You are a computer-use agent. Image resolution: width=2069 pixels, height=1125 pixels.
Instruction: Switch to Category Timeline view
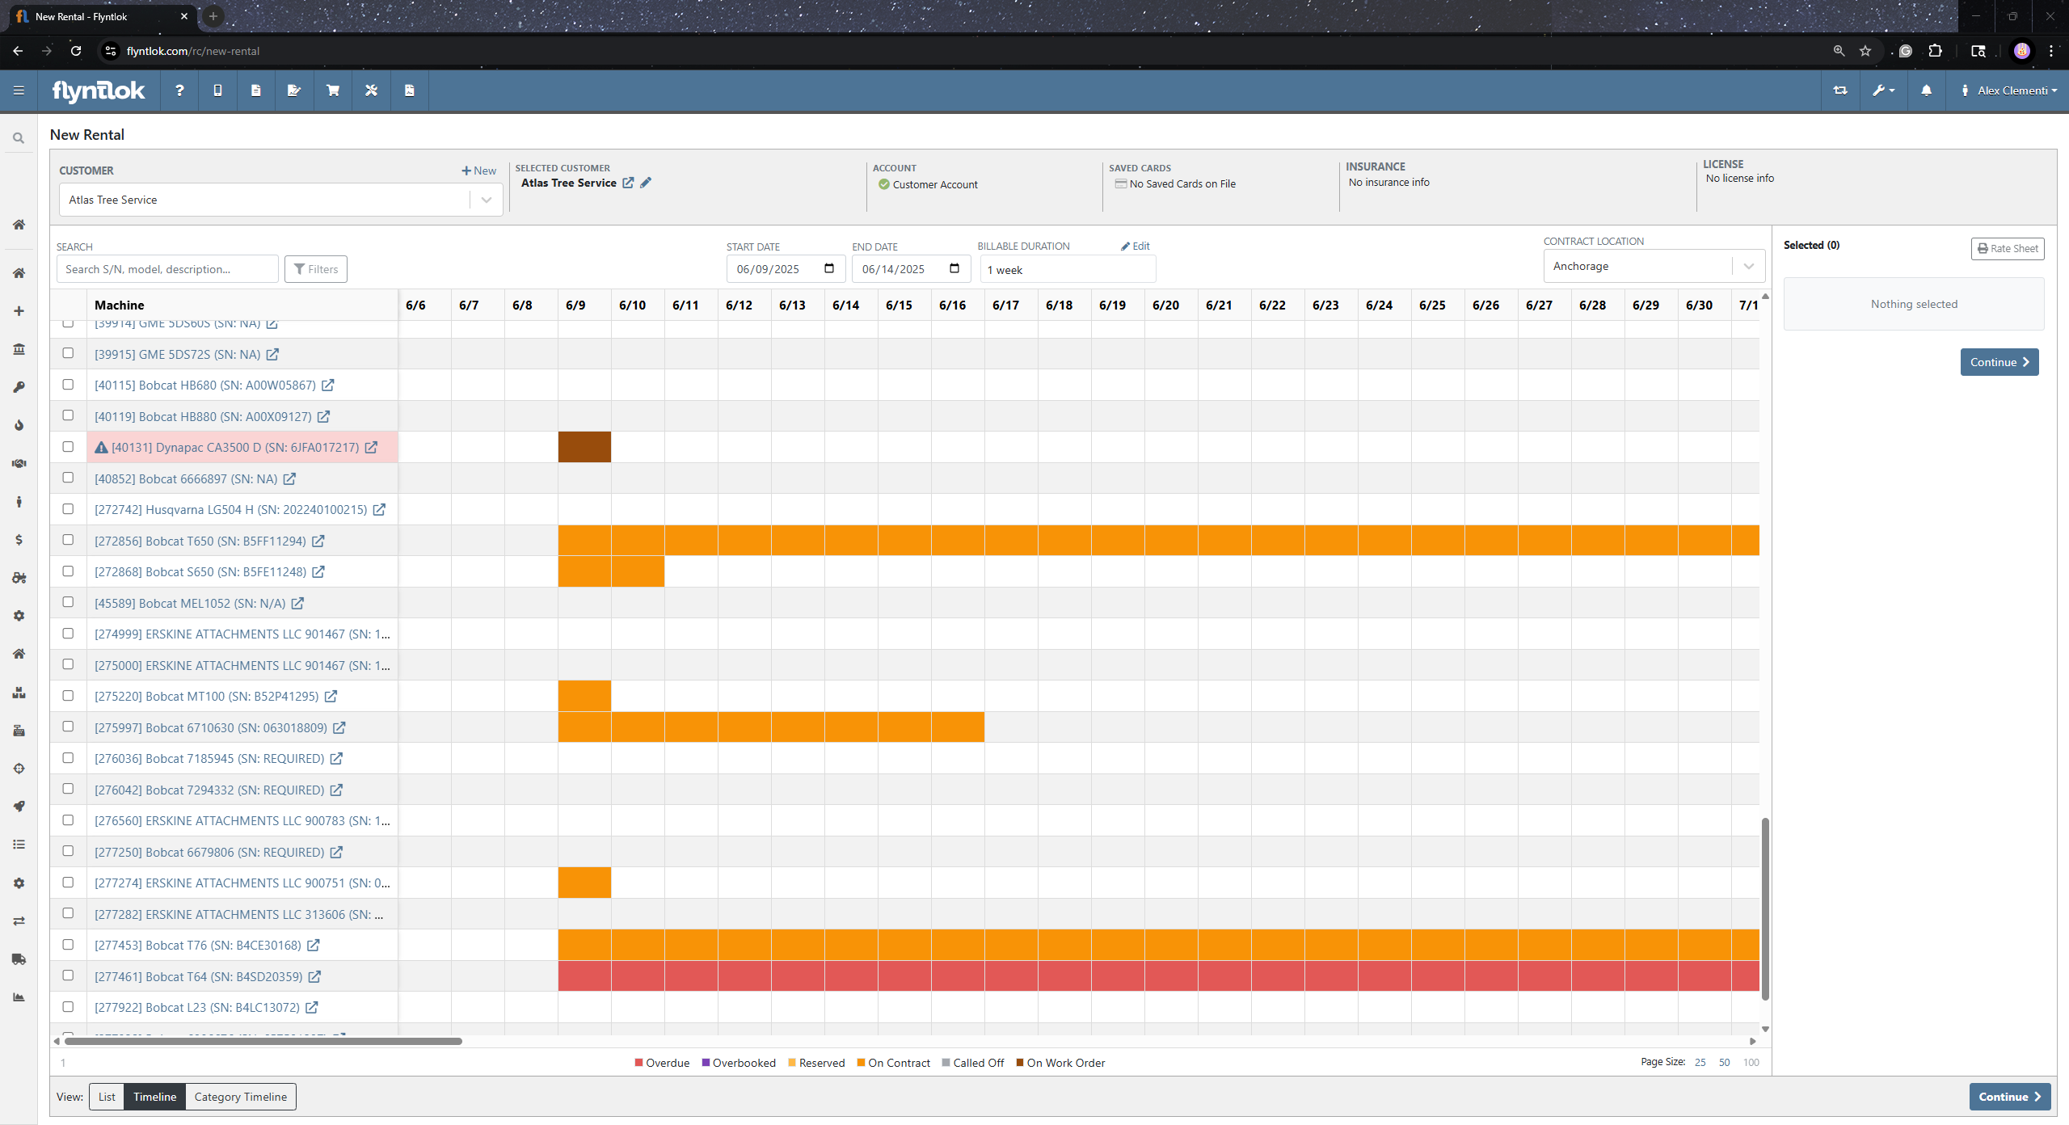click(240, 1097)
